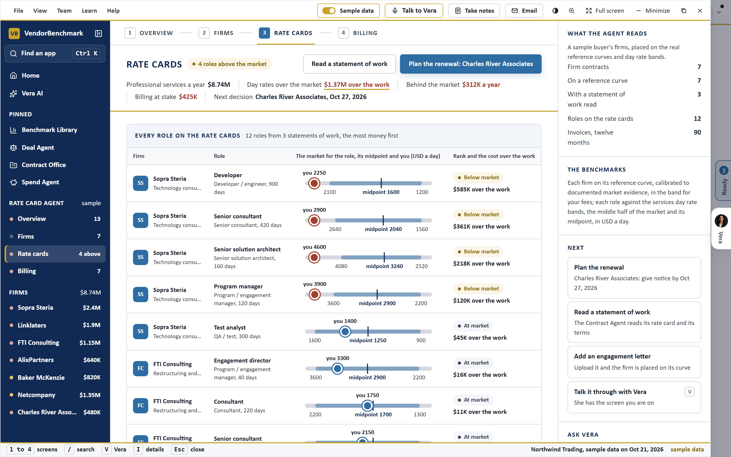
Task: Click the restore window icon
Action: [x=684, y=11]
